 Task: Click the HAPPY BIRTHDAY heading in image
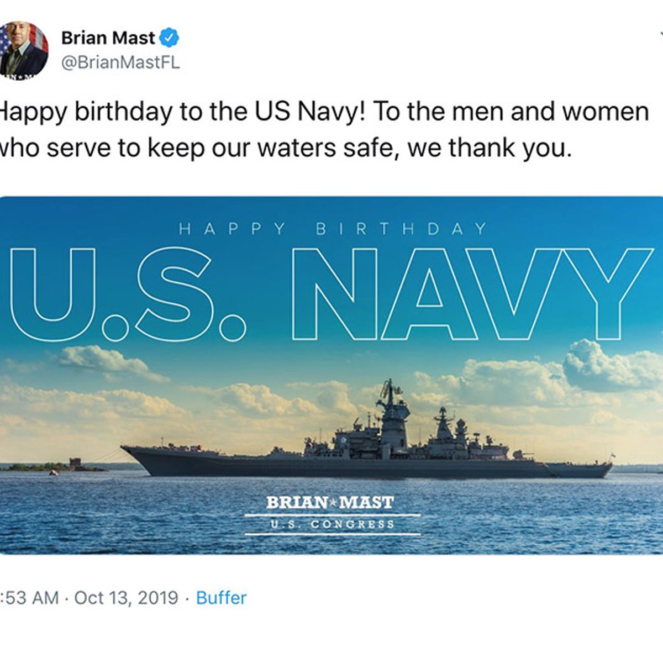point(333,229)
